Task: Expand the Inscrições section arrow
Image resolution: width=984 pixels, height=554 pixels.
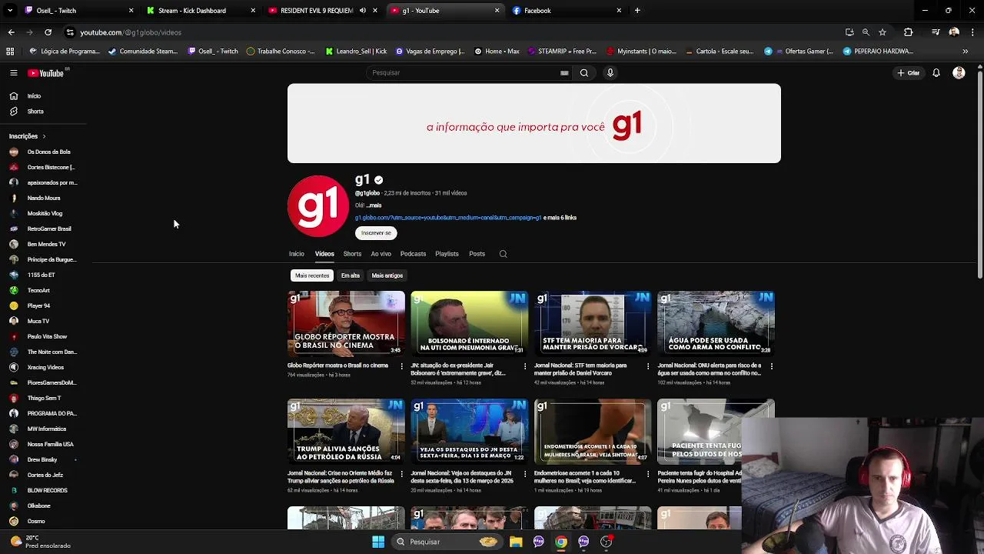Action: click(44, 136)
